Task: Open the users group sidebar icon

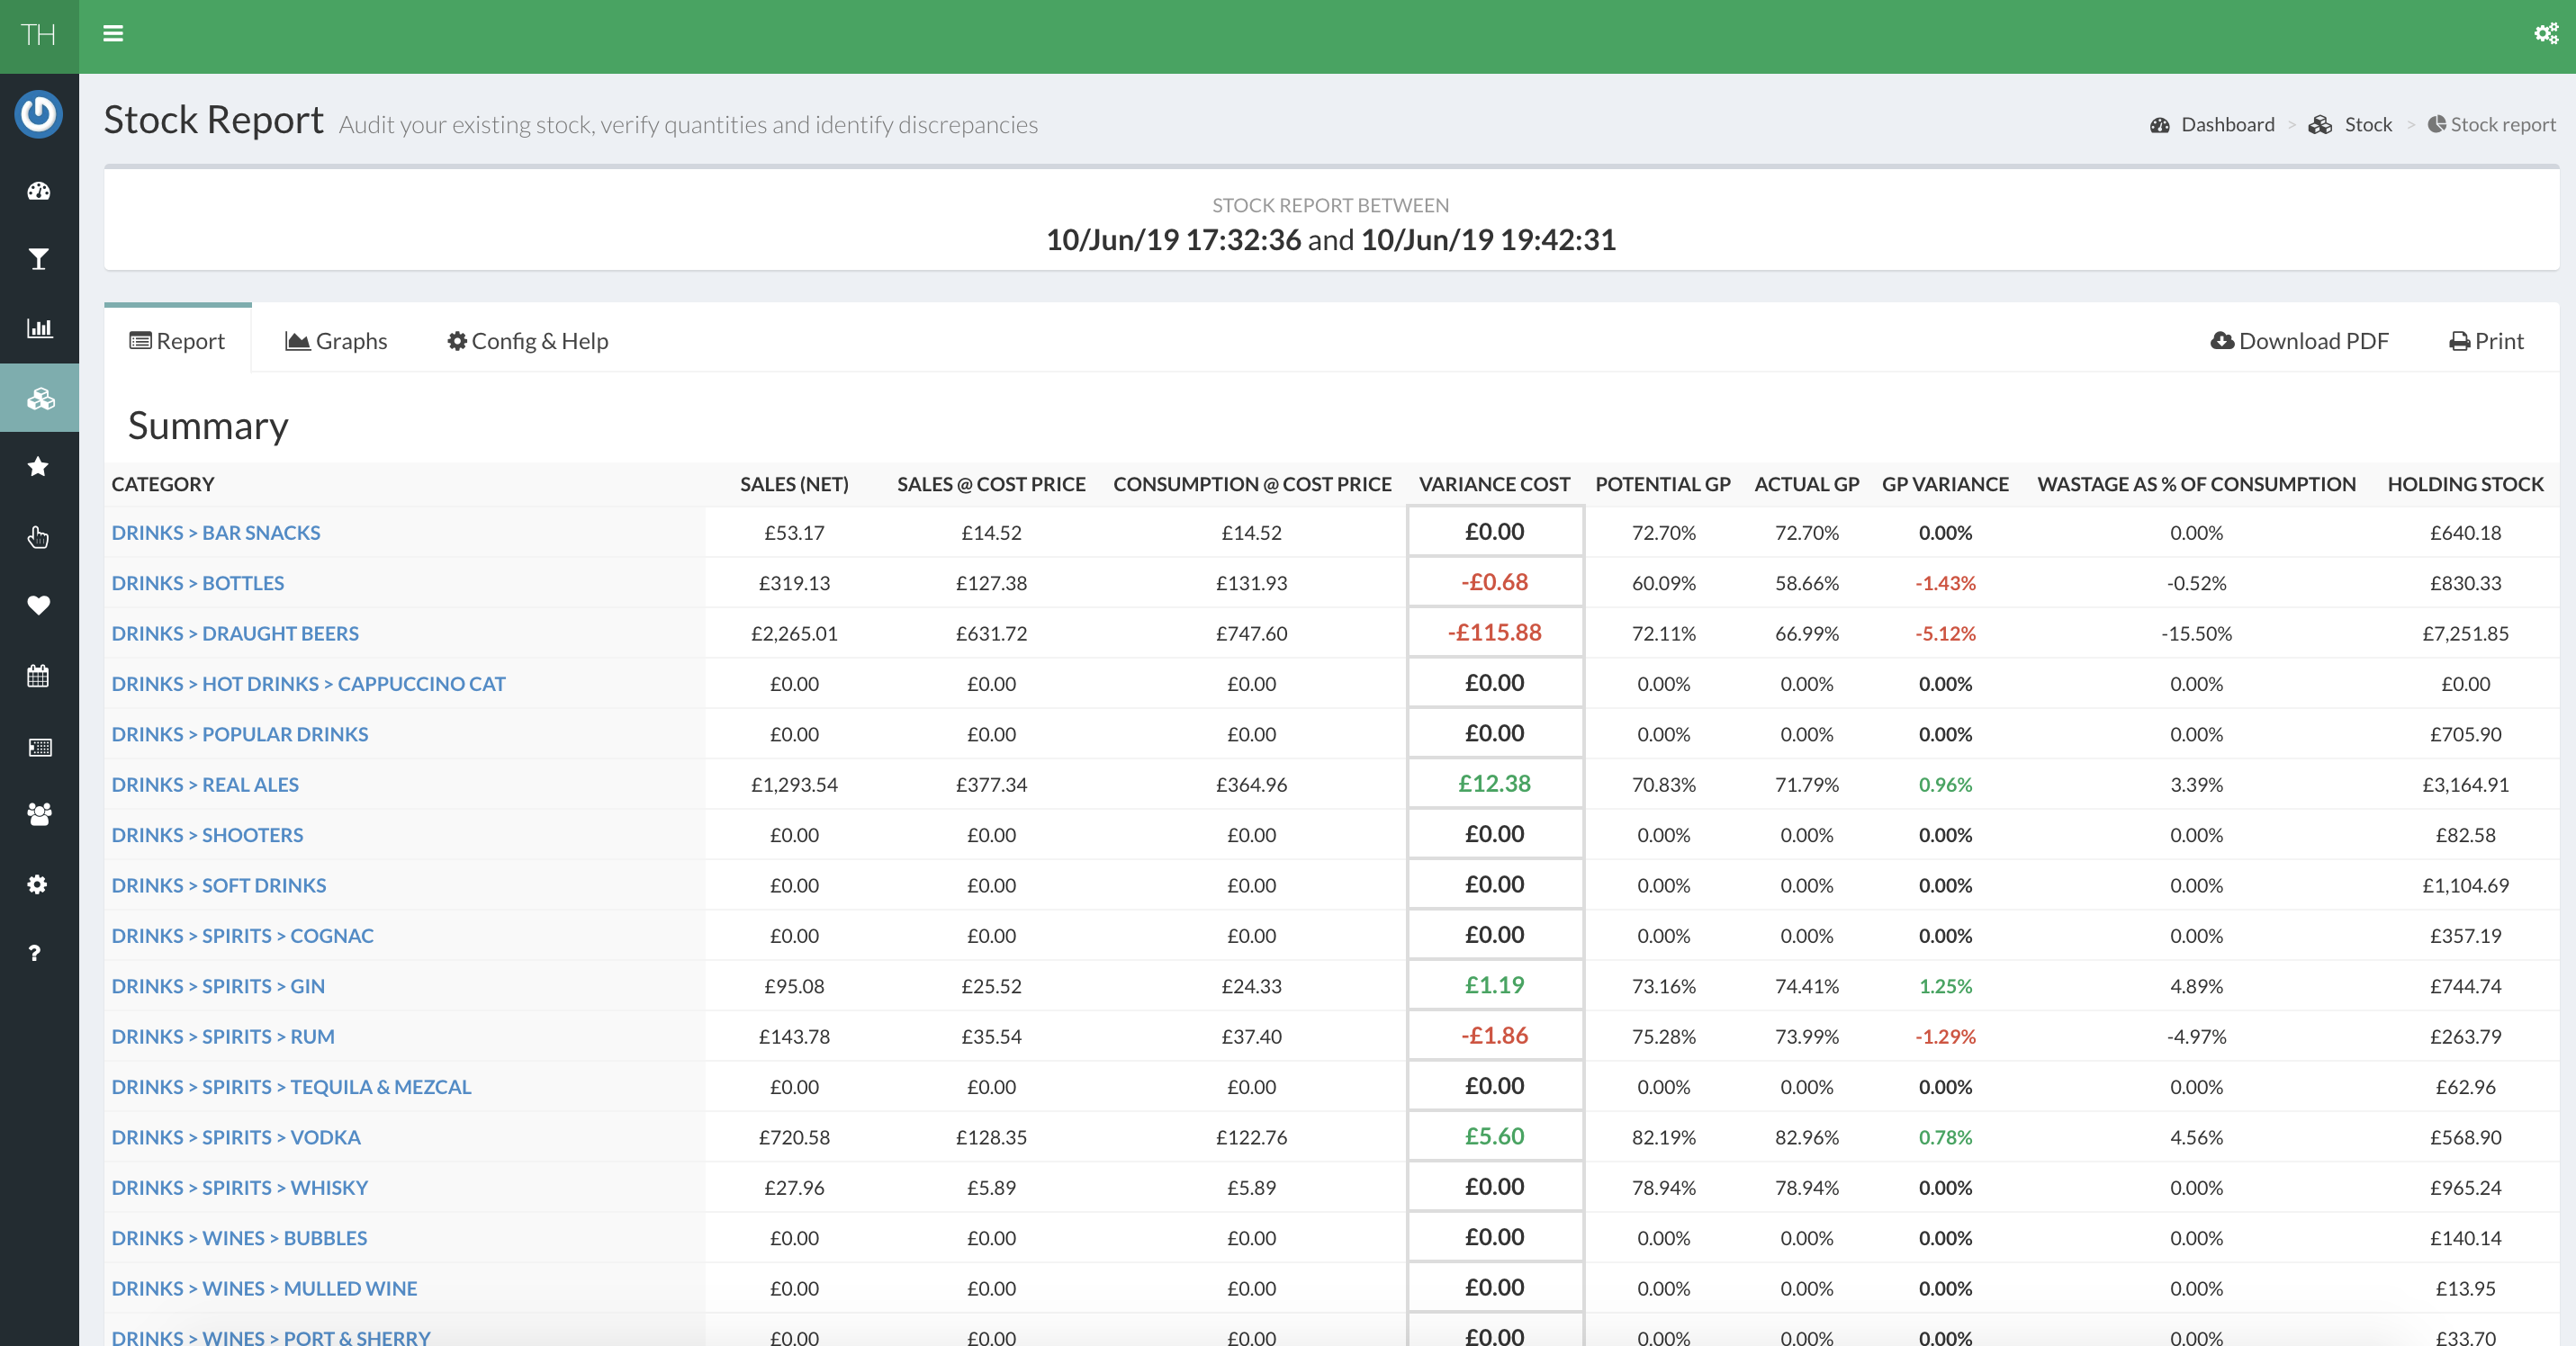Action: tap(39, 813)
